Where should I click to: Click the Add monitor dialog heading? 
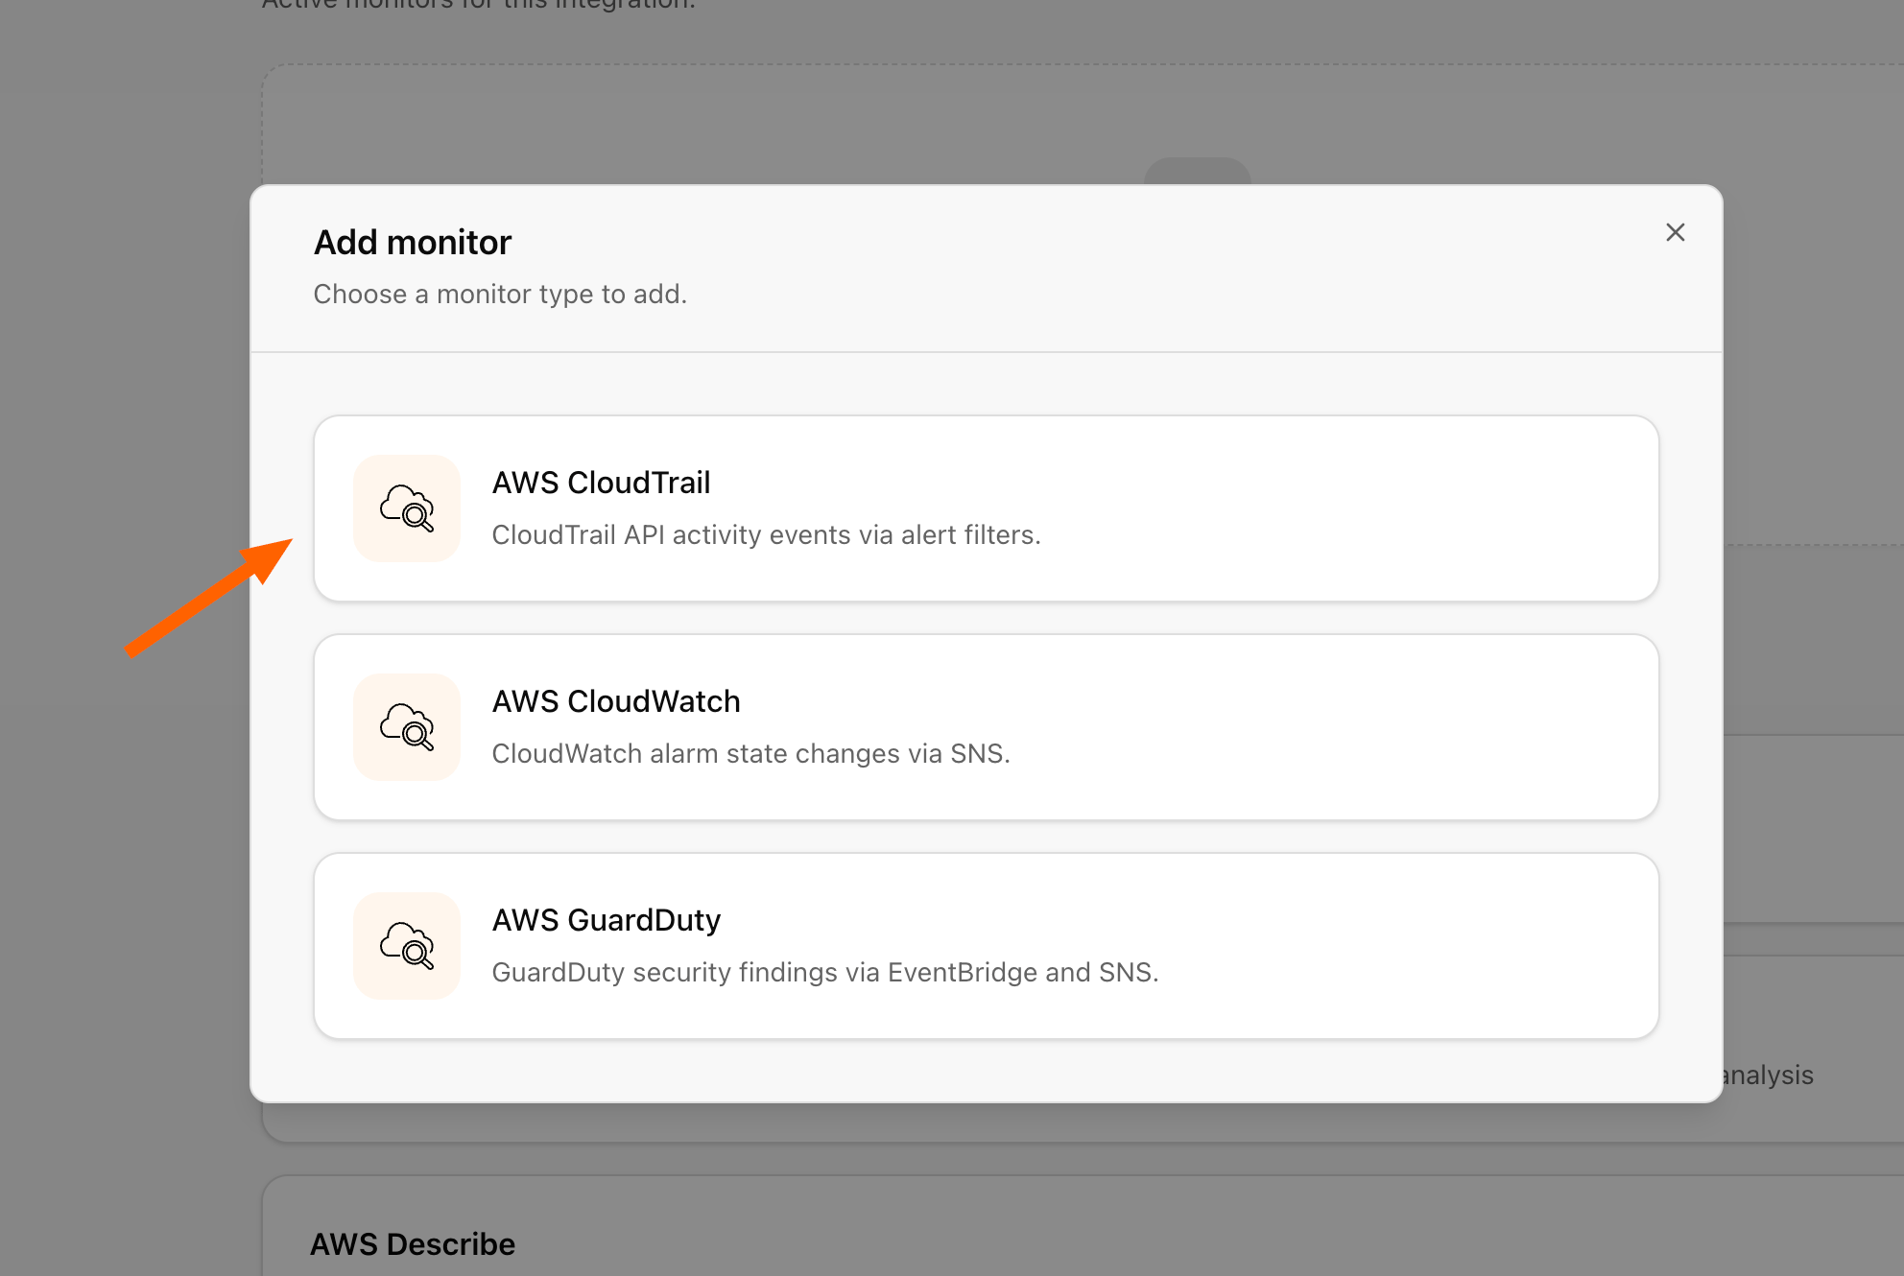[x=413, y=243]
